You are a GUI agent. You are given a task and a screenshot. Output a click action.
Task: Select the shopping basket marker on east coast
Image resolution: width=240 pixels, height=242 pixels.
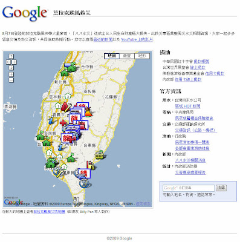(99, 155)
